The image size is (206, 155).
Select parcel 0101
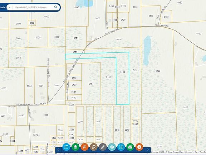click(x=159, y=146)
